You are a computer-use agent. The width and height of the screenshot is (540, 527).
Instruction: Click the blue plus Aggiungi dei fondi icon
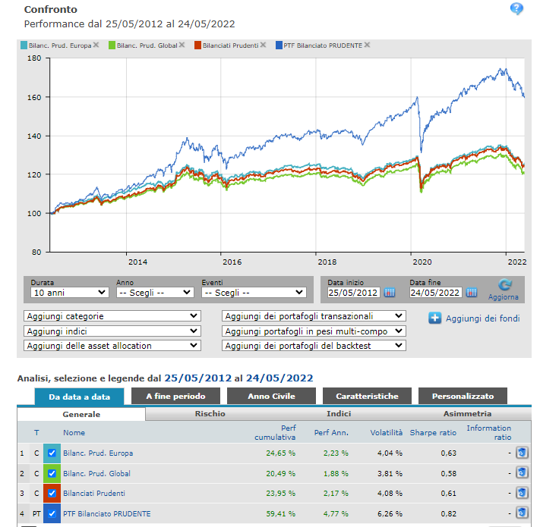434,318
